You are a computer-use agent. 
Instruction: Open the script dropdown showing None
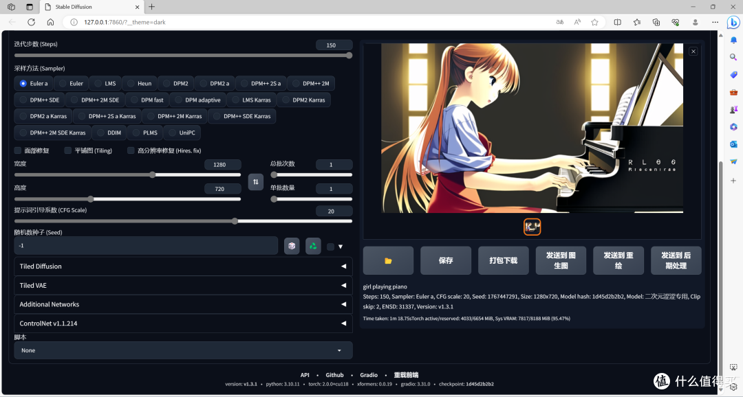tap(184, 350)
